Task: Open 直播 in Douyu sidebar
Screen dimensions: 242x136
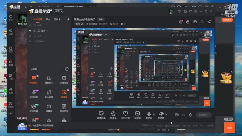Action: (x=11, y=63)
